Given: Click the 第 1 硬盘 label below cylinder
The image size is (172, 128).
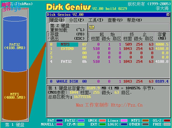Looking at the screenshot, I should (15, 125).
